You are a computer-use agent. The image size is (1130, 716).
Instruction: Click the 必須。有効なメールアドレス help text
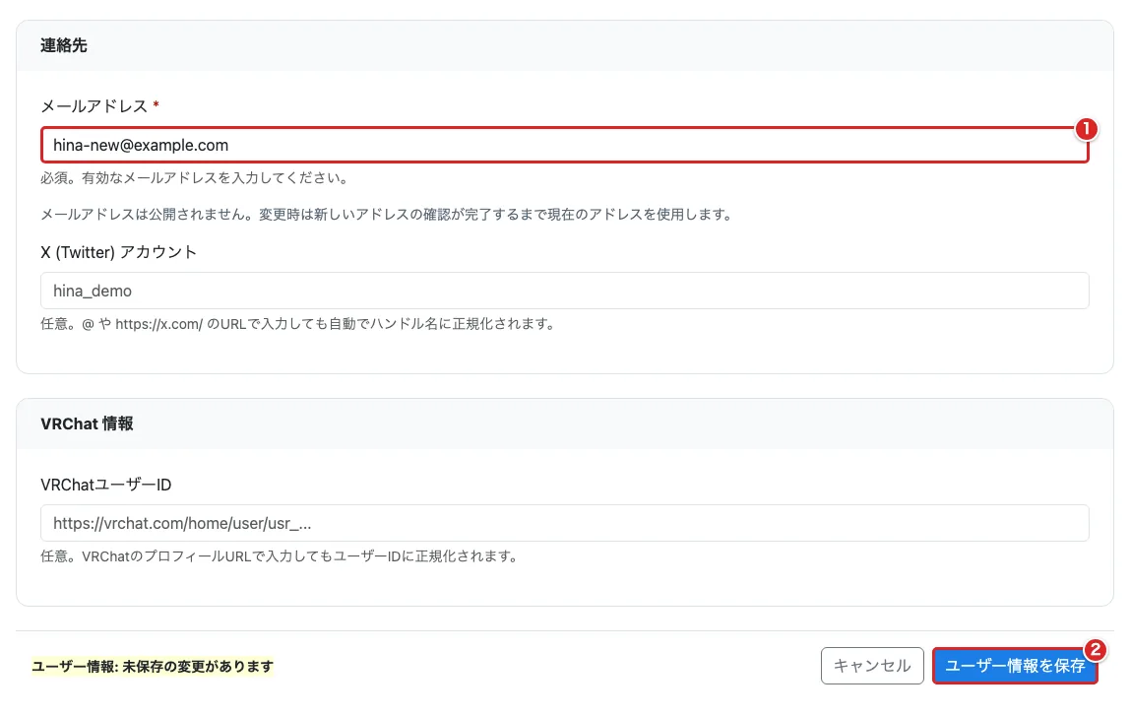pos(195,178)
